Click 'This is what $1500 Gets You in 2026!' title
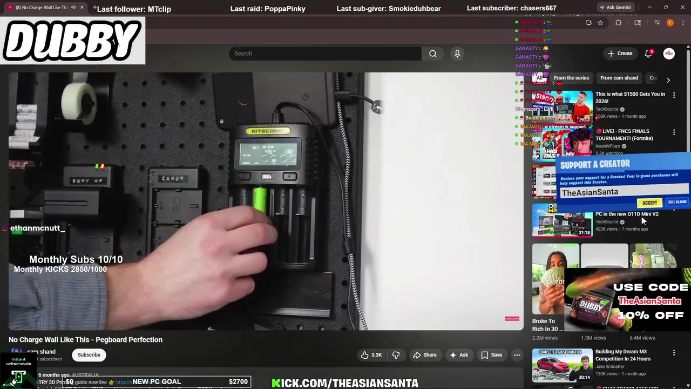Screen dimensions: 691x389 [630, 97]
